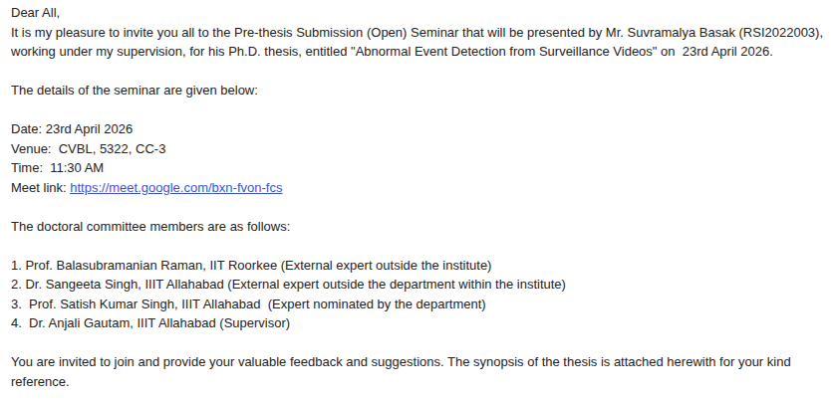Click the 'Meet link:' label text
The width and height of the screenshot is (831, 400).
39,188
